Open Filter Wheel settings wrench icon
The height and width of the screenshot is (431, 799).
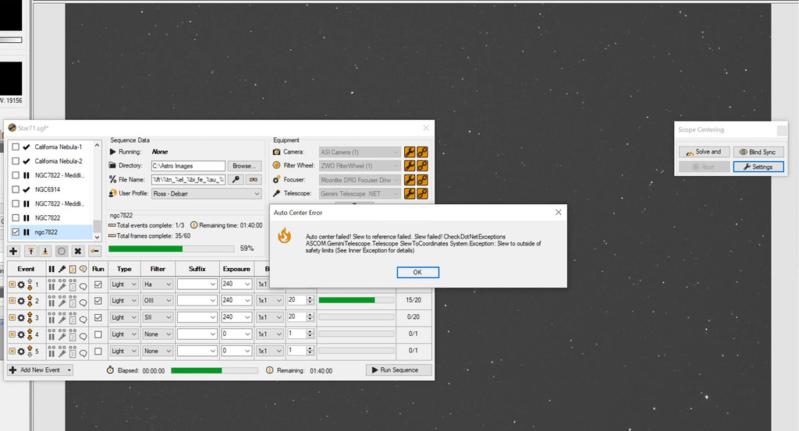click(409, 165)
